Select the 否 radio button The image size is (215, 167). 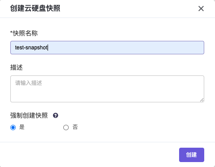pos(66,127)
